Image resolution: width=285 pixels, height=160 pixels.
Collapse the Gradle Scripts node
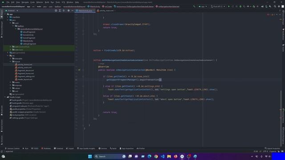point(5,97)
